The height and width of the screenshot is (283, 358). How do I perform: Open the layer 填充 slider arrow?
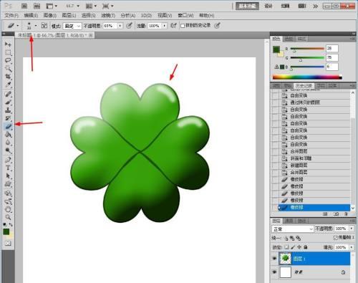tap(352, 247)
